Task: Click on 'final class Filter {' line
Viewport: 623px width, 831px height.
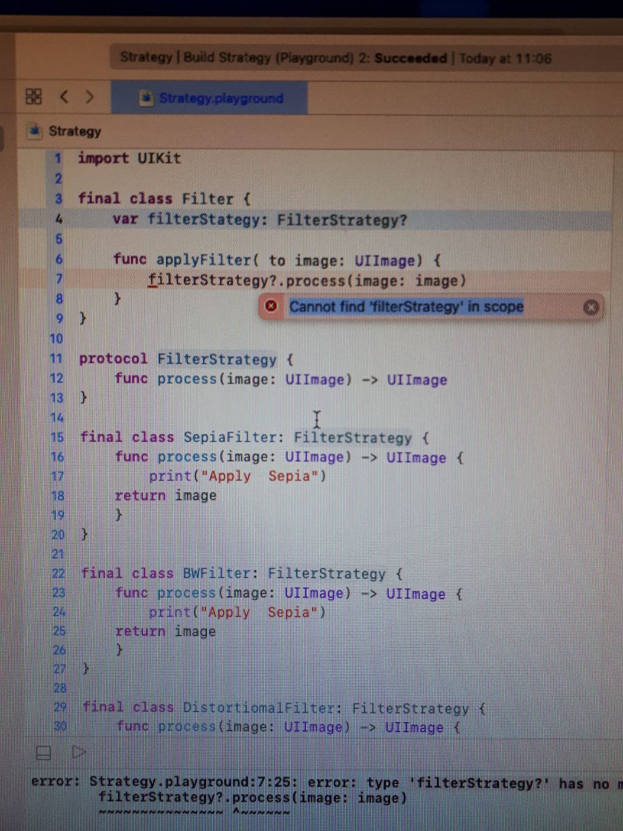Action: [x=164, y=198]
